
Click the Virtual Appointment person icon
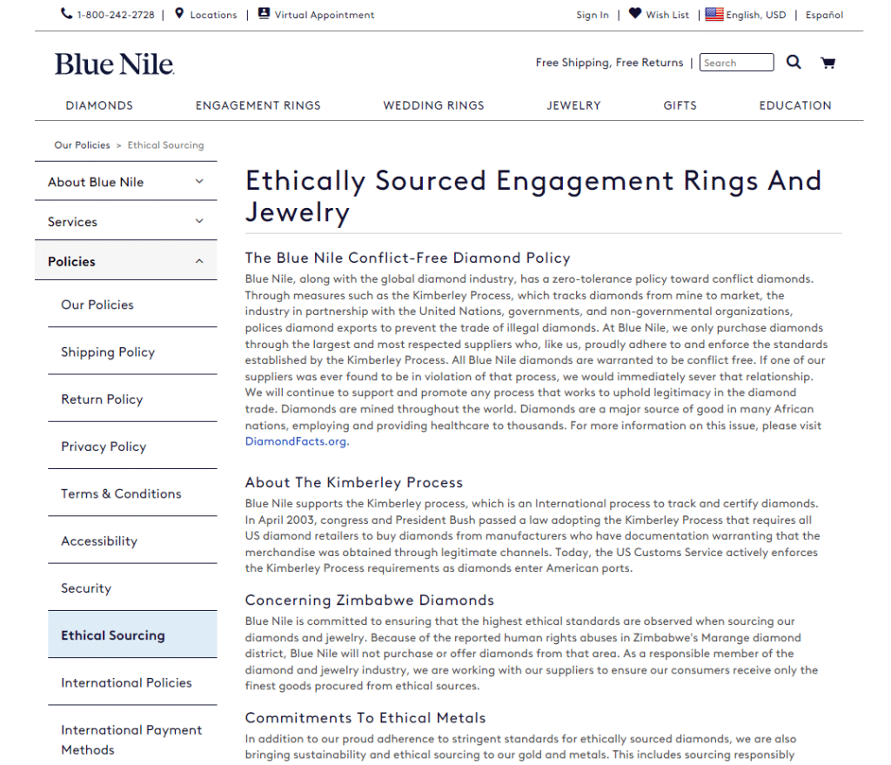tap(264, 13)
